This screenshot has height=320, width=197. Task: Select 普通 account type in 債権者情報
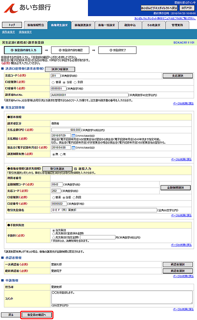54,198
